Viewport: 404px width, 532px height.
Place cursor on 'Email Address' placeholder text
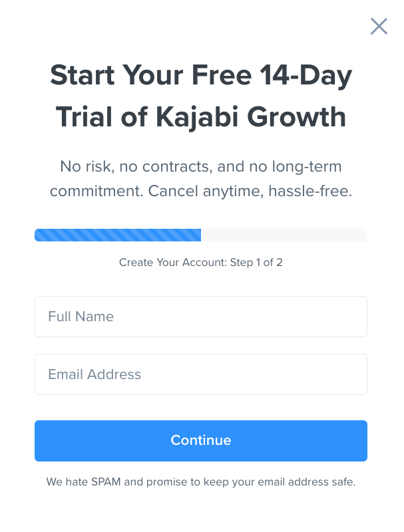(95, 374)
